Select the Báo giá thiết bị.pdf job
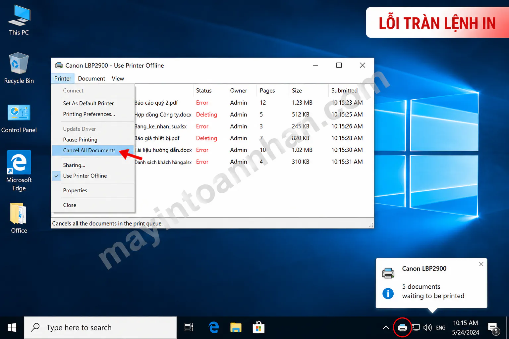509x339 pixels. [x=157, y=138]
